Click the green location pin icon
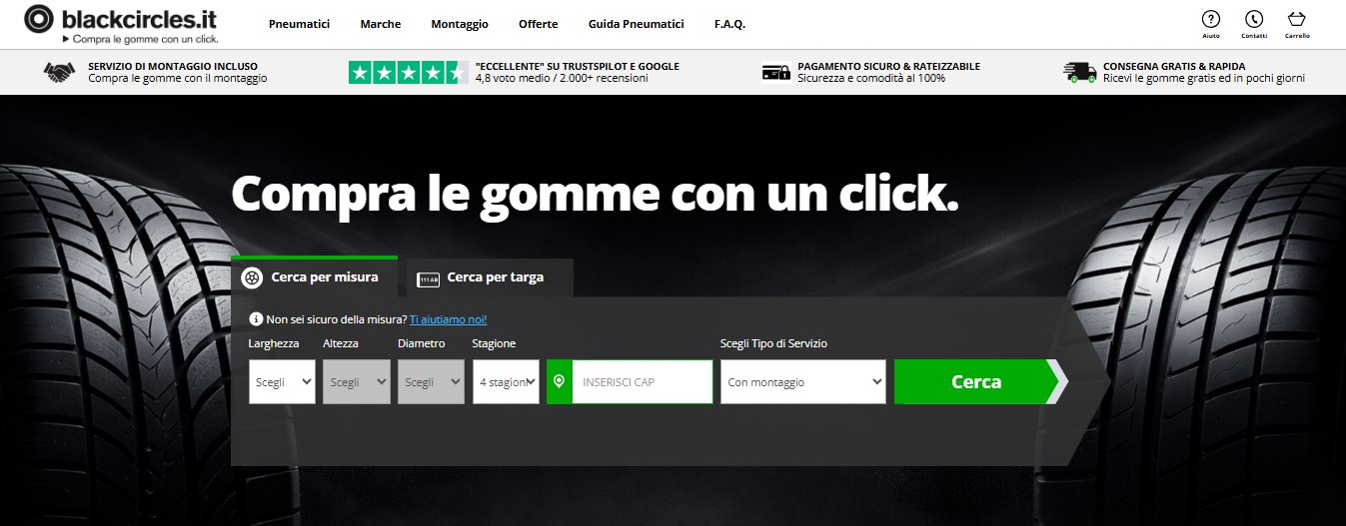The width and height of the screenshot is (1346, 526). click(560, 382)
